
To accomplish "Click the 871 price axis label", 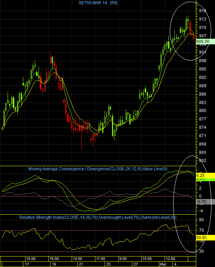I will 202,135.
